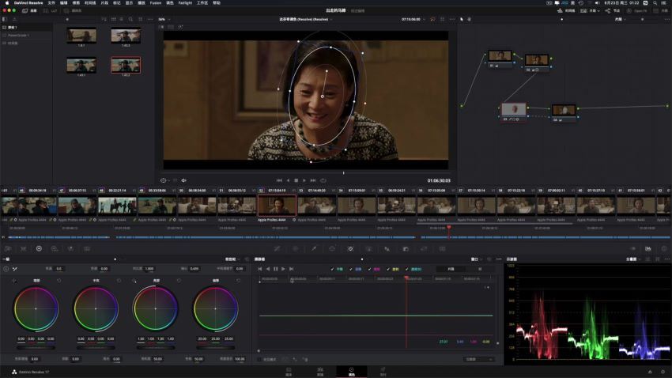
Task: Click the tracker step-forward playback icon
Action: (292, 269)
